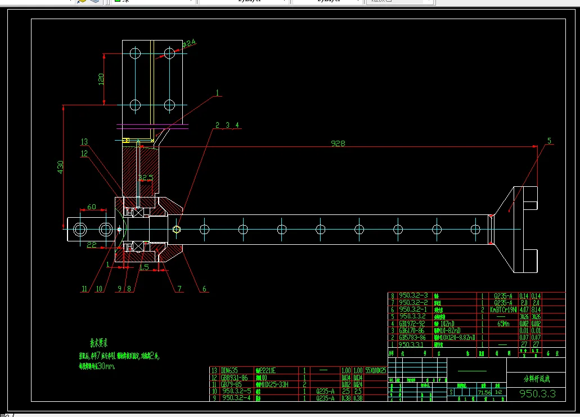This screenshot has width=580, height=417.
Task: Select the 1.5 dimension text
Action: (x=144, y=267)
